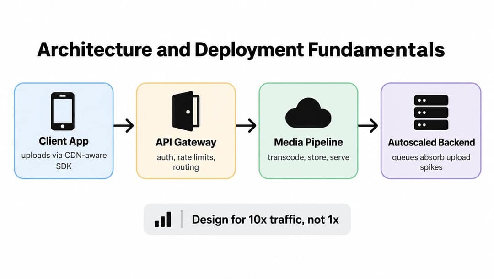Click the cloud icon above Media Pipeline

[x=308, y=113]
